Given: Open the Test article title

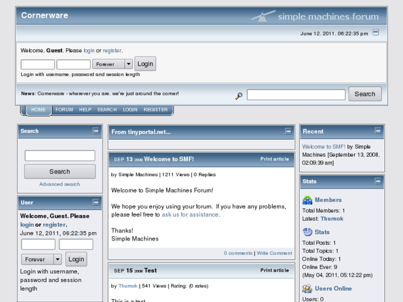Looking at the screenshot, I should tap(150, 270).
